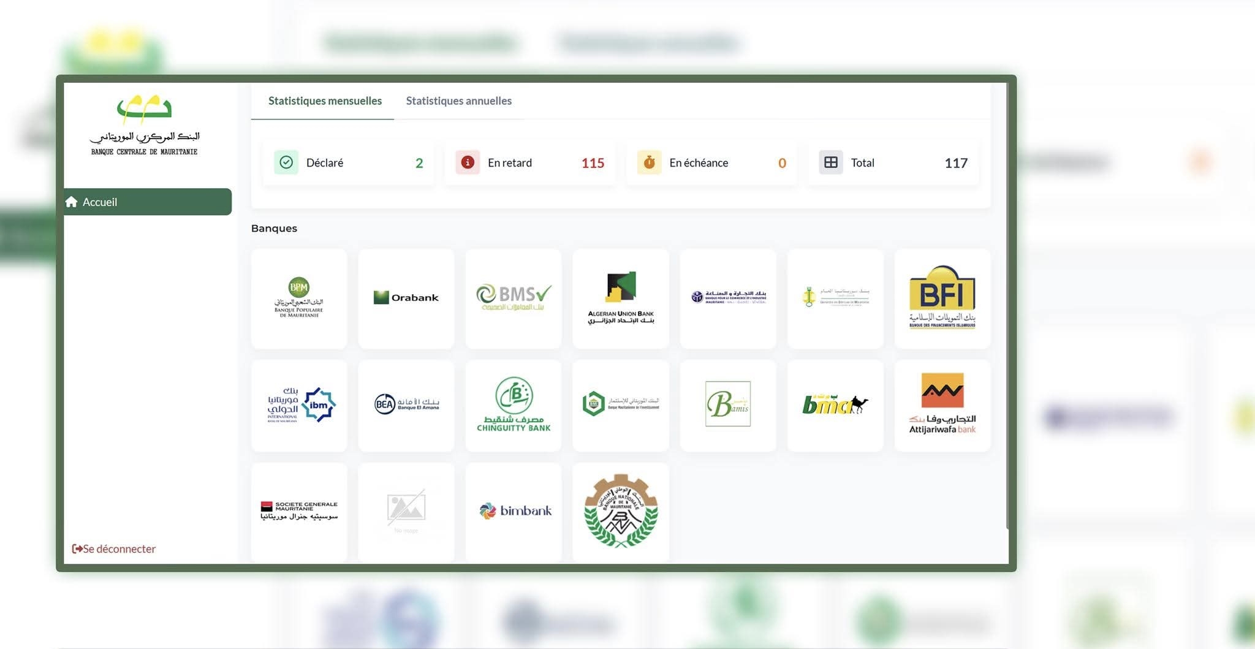Select the Algerian Union Bank card

click(x=620, y=298)
